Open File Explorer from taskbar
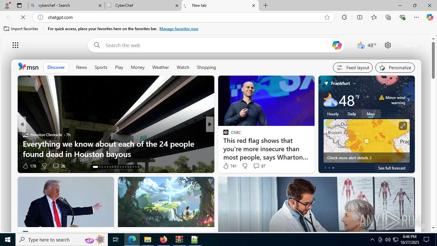437x246 pixels. click(147, 240)
